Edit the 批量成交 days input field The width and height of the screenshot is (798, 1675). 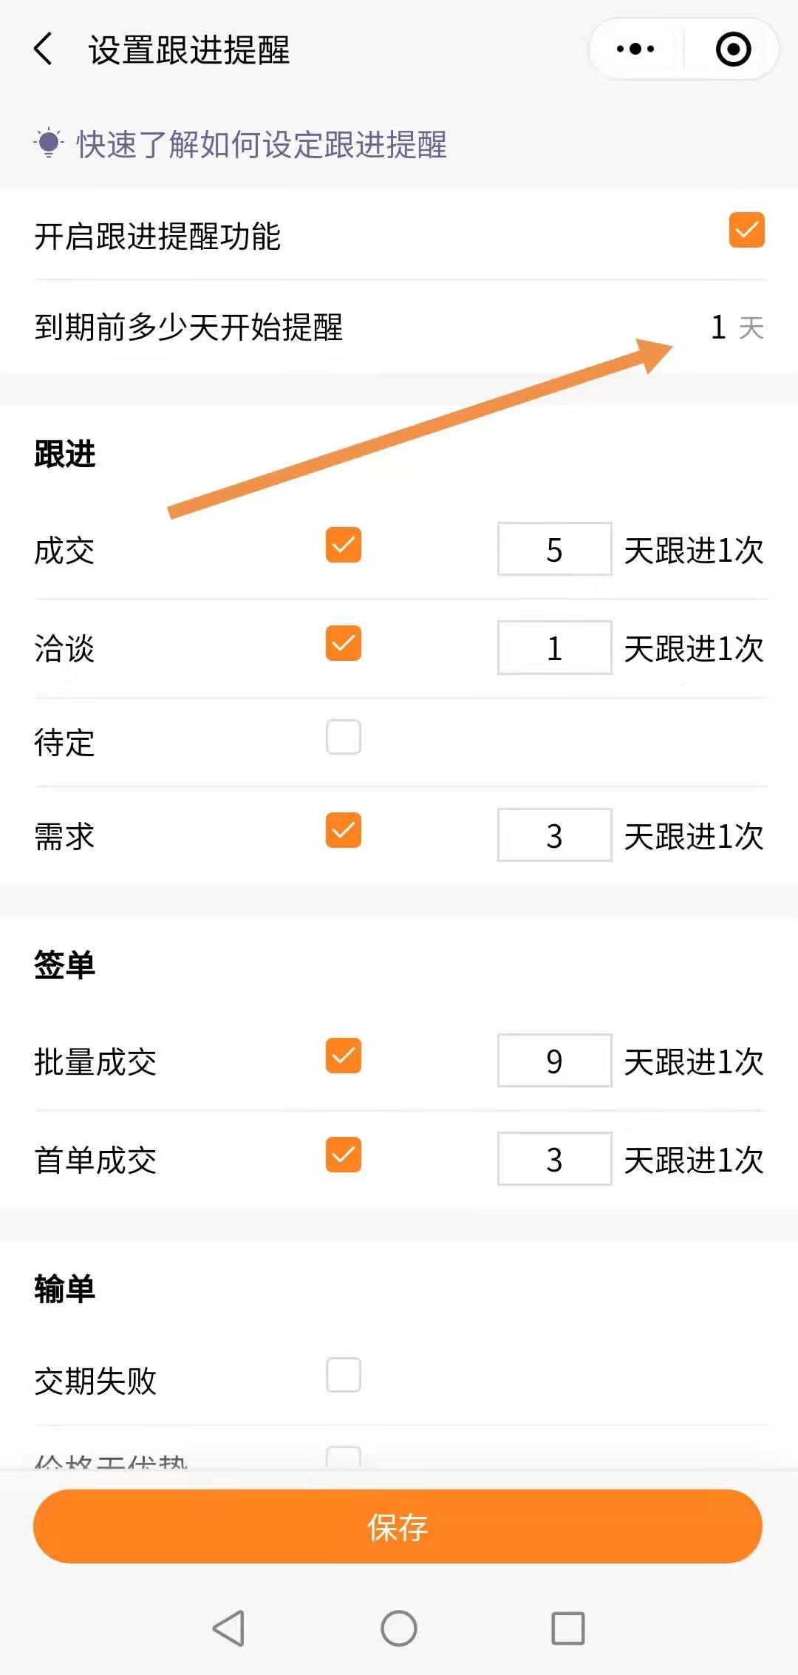click(554, 1061)
